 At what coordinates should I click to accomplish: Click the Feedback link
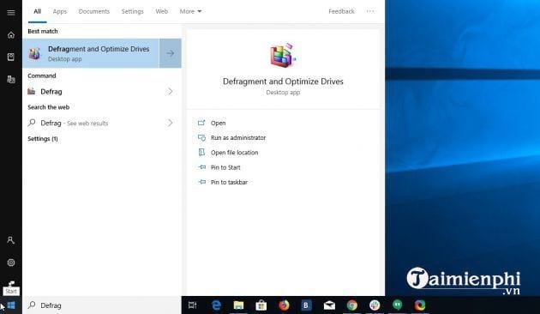click(341, 11)
